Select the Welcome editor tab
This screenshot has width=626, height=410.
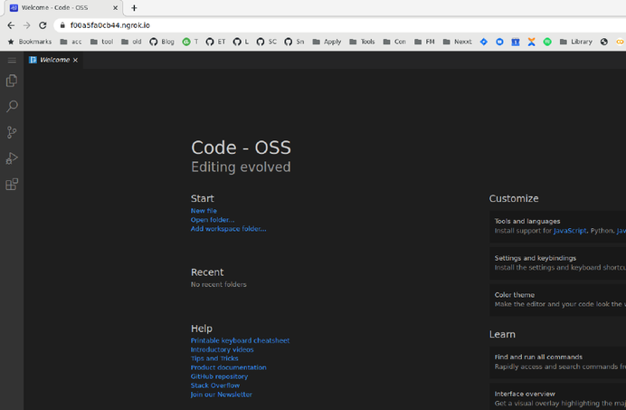point(54,60)
